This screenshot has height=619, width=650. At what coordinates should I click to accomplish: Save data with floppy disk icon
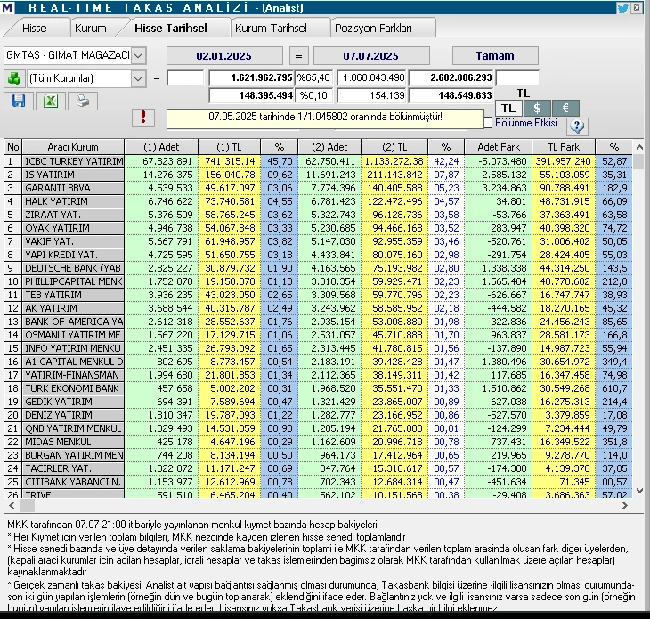pos(19,101)
